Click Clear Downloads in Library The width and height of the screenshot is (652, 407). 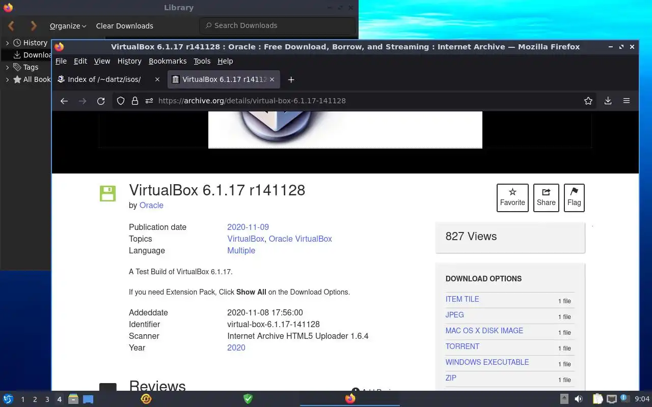(x=124, y=26)
